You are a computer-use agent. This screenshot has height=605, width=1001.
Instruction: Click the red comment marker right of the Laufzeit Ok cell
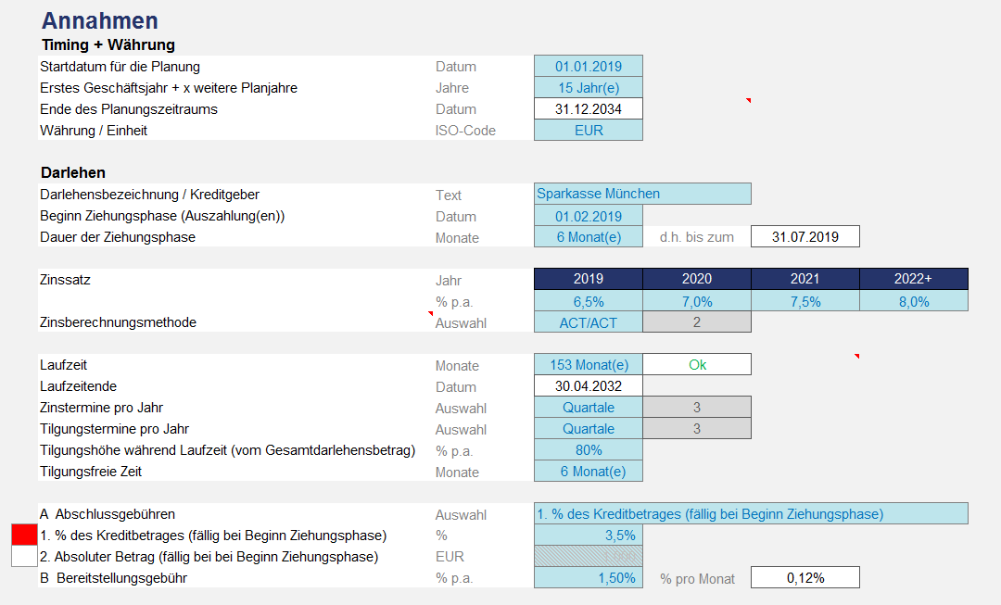856,357
